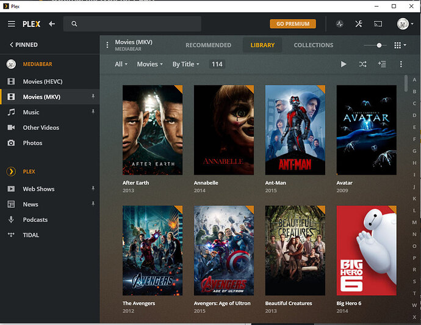Collapse the PINNED sidebar section

pos(24,45)
